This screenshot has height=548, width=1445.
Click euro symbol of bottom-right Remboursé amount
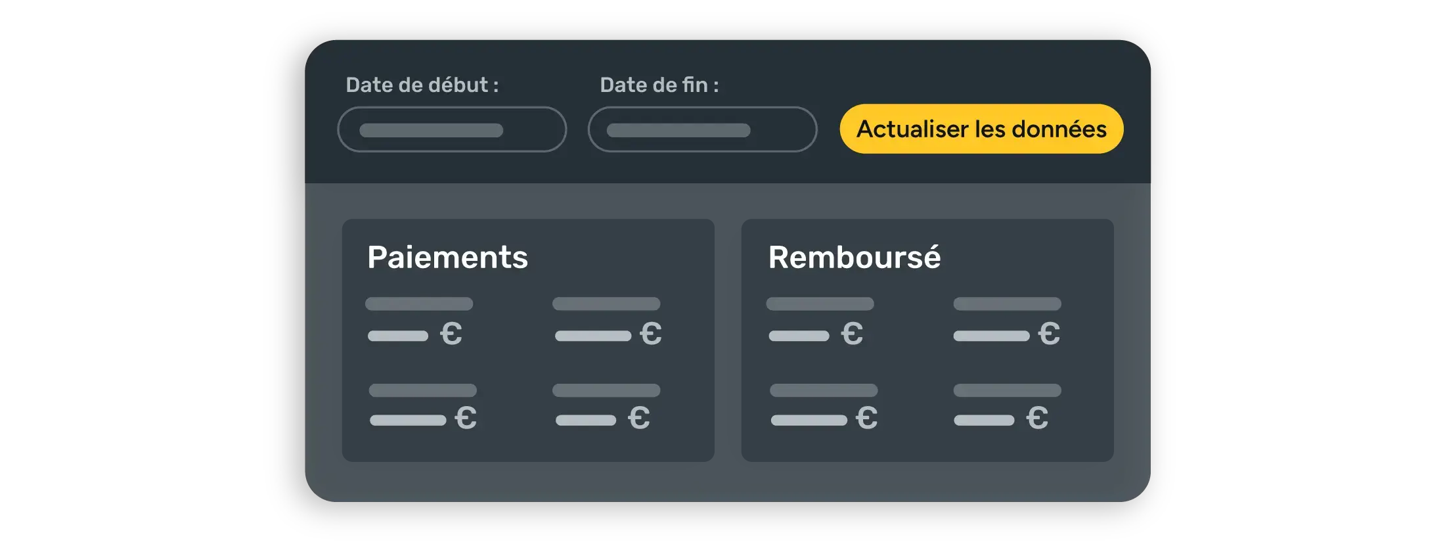point(1037,418)
